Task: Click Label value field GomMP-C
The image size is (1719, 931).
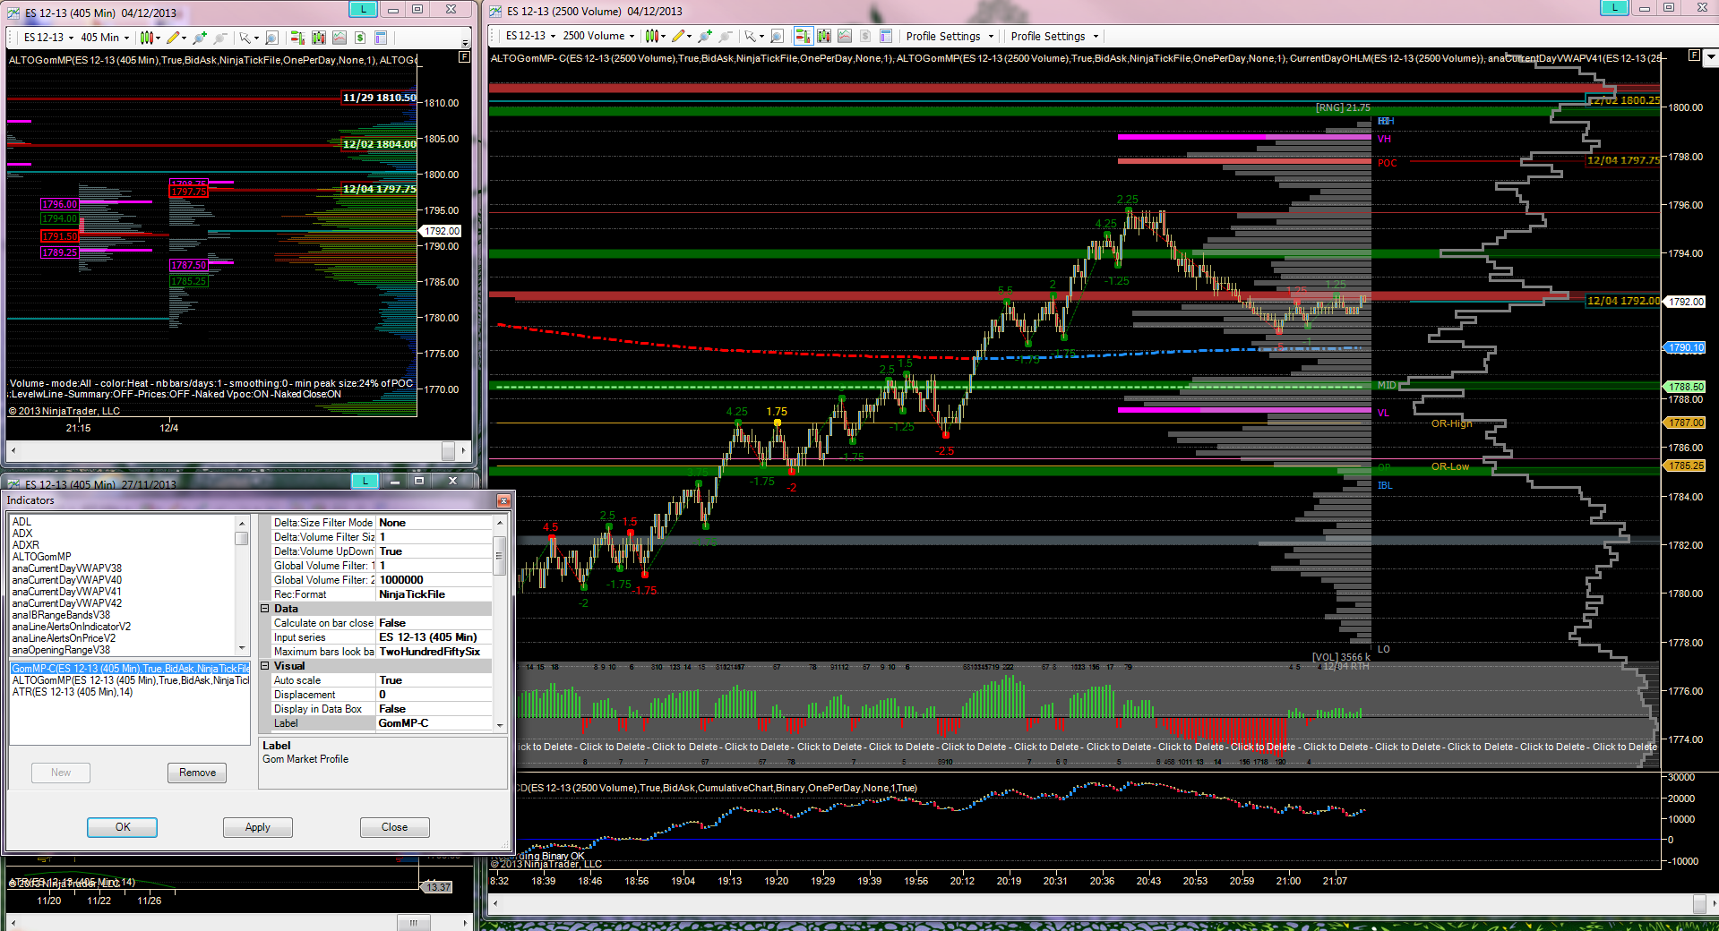Action: click(x=434, y=723)
